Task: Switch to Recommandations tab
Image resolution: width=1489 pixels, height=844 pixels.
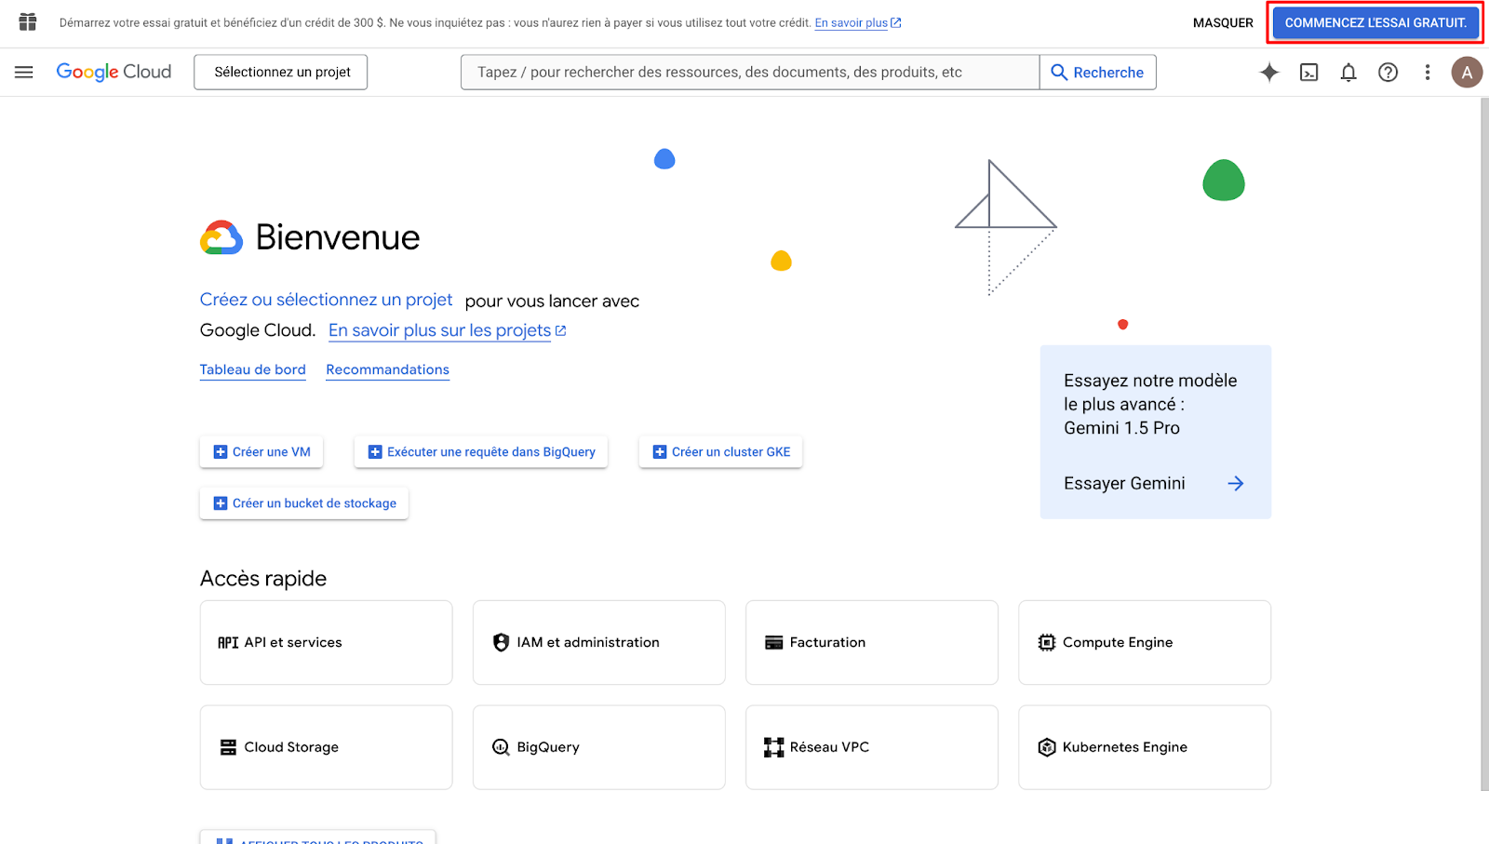Action: (x=387, y=369)
